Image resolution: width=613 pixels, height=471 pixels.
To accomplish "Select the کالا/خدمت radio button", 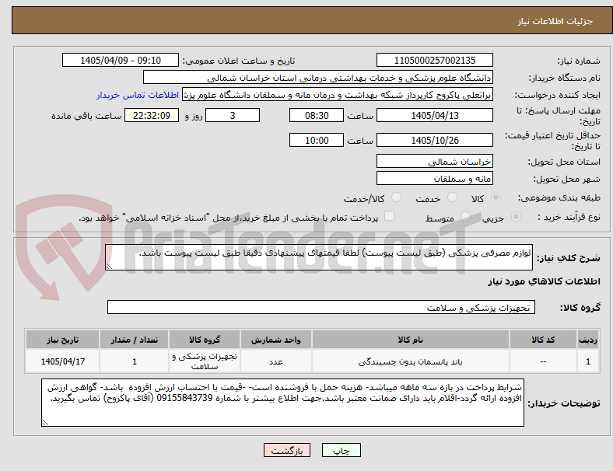I will [x=397, y=197].
